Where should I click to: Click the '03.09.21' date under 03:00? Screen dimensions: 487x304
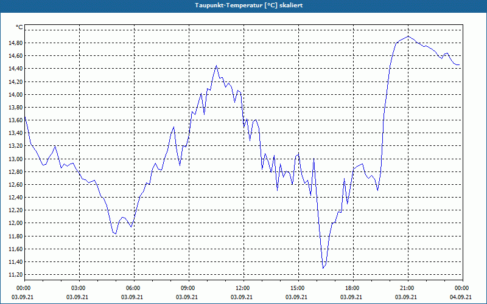pyautogui.click(x=77, y=297)
